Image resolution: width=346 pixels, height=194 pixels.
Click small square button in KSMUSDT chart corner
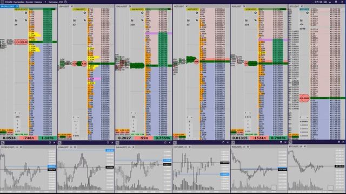pos(274,188)
